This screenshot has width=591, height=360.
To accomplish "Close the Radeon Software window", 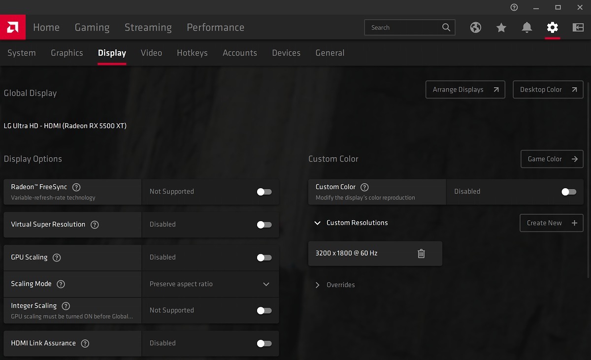I will point(580,7).
